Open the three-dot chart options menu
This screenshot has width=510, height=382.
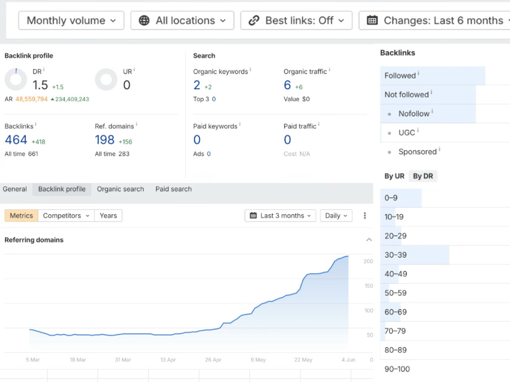pos(365,215)
